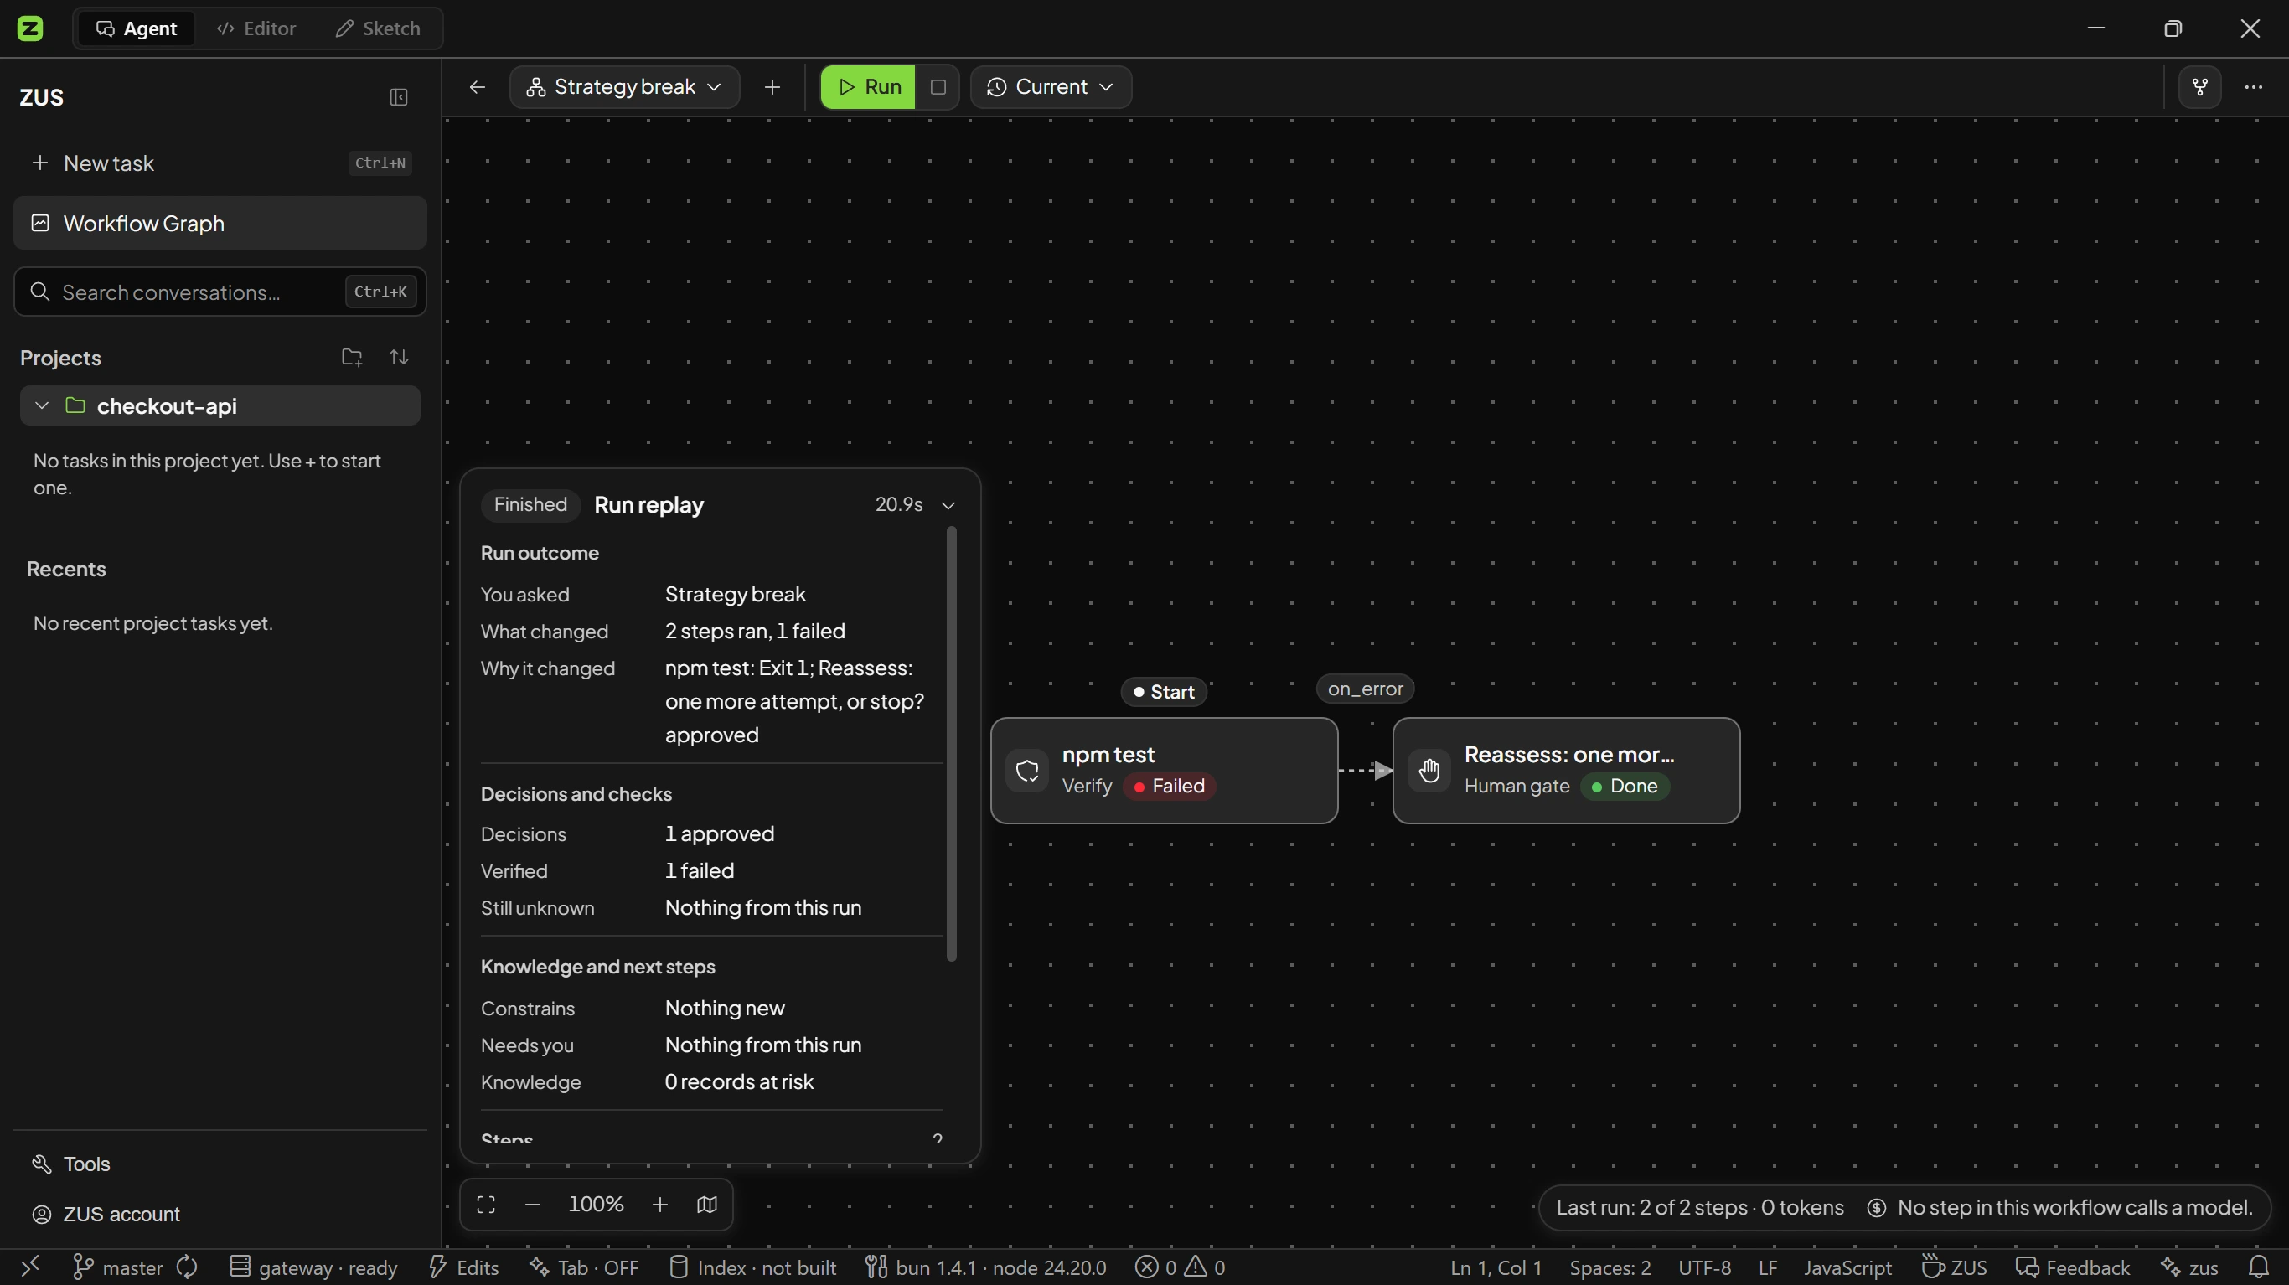2289x1285 pixels.
Task: Open the more options ellipsis menu
Action: [x=2254, y=87]
